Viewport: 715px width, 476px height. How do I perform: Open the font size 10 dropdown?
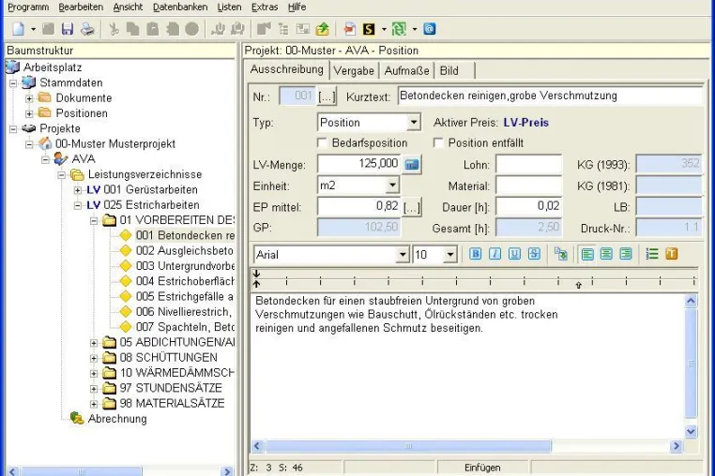point(450,255)
